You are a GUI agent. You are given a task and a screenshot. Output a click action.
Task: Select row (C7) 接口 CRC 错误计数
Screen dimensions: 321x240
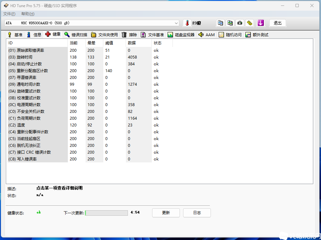coord(90,152)
